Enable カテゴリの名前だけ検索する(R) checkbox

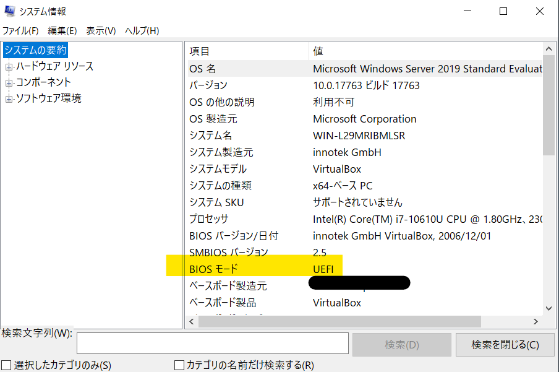pos(179,365)
